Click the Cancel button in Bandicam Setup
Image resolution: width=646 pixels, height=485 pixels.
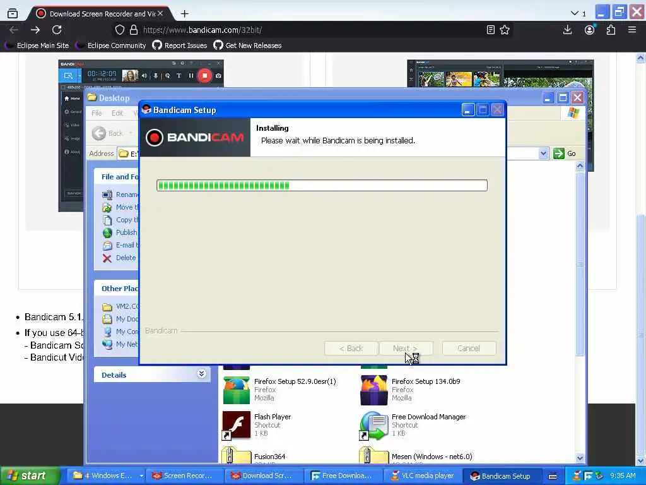coord(469,349)
